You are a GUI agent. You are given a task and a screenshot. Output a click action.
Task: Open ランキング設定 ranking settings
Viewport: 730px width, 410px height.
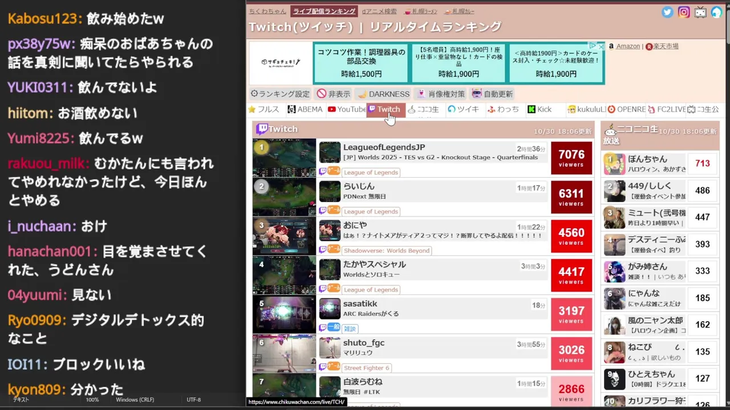pyautogui.click(x=280, y=94)
